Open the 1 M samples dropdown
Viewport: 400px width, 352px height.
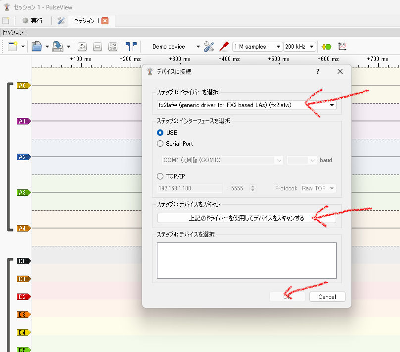click(x=257, y=47)
